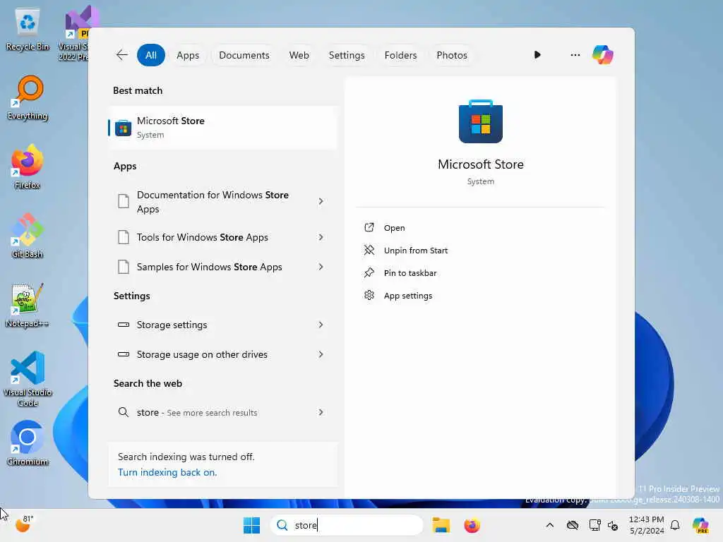The height and width of the screenshot is (542, 723).
Task: Select the Firefox desktop shortcut
Action: (28, 167)
